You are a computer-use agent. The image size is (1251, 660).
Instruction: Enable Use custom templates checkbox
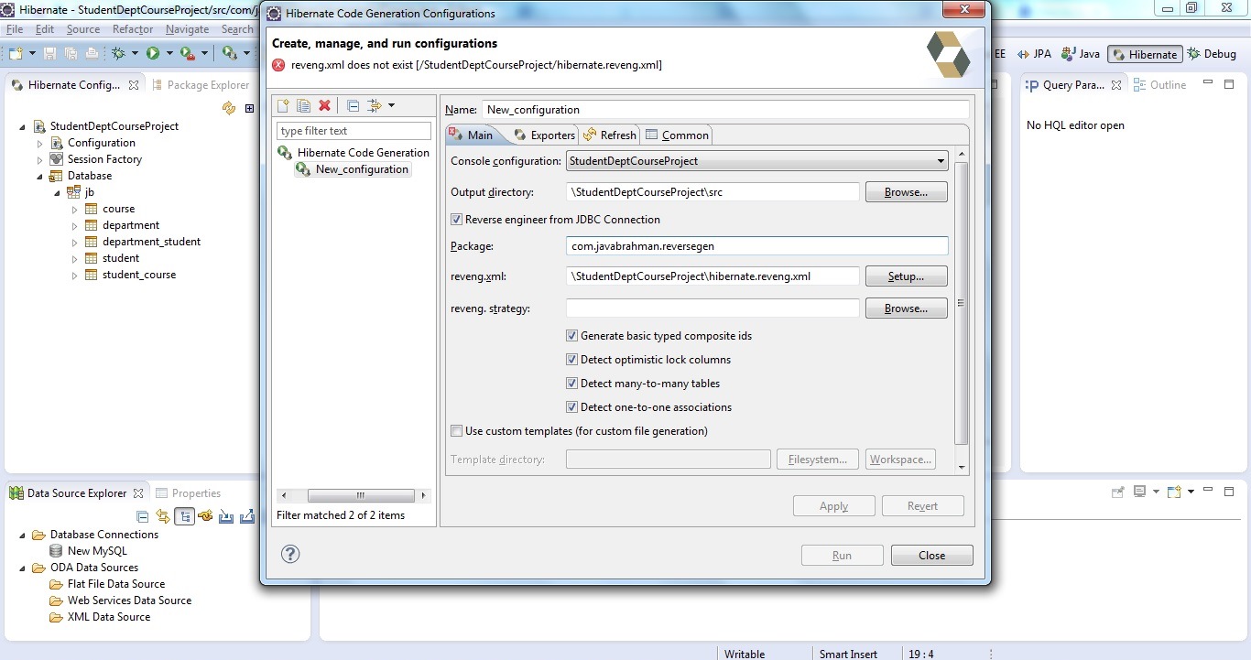click(457, 431)
